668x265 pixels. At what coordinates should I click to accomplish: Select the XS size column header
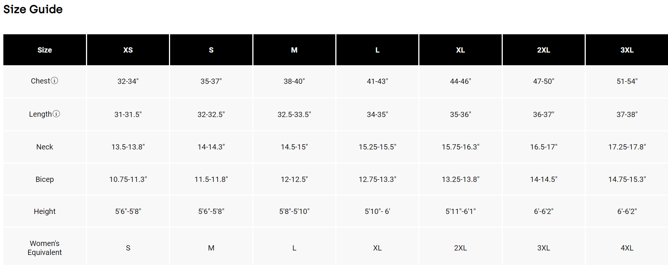coord(128,50)
